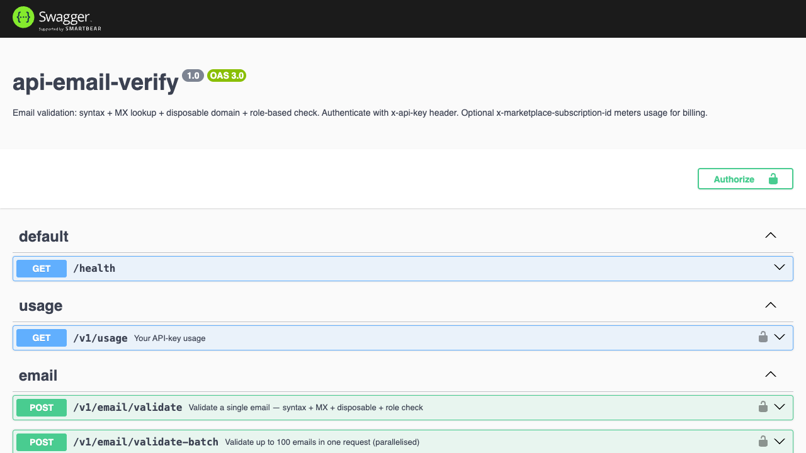Click the GET badge for /health
The image size is (806, 453).
pos(42,269)
